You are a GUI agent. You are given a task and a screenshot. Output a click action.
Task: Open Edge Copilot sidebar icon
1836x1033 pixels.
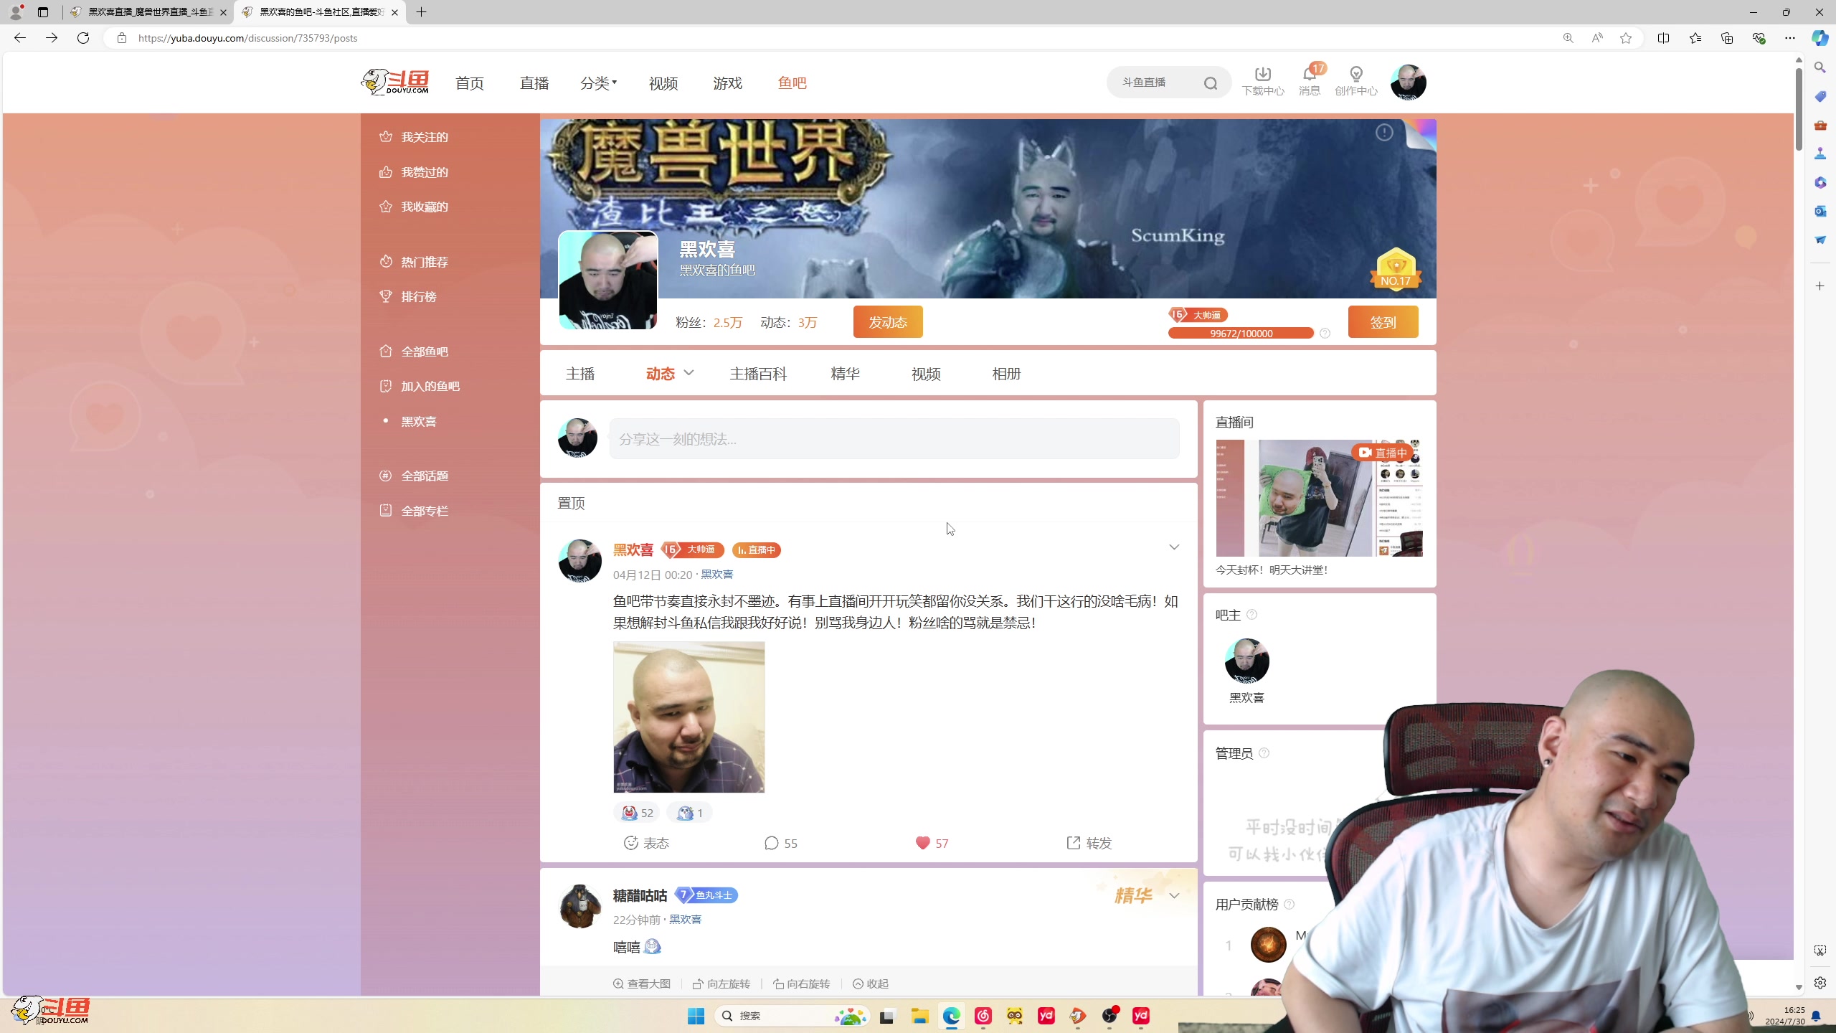[x=1820, y=38]
